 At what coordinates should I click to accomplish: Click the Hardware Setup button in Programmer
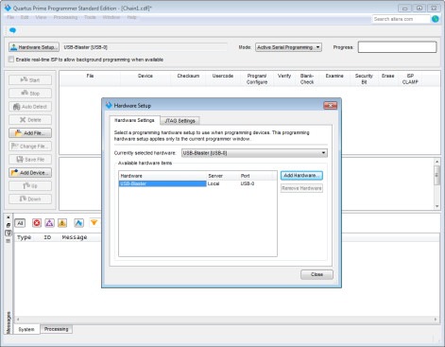tap(34, 47)
